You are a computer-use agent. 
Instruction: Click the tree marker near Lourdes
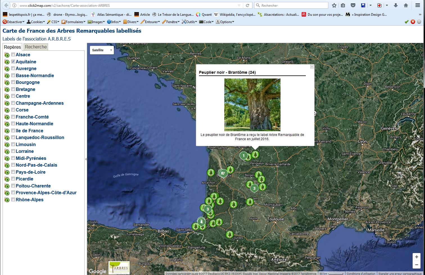(x=230, y=234)
